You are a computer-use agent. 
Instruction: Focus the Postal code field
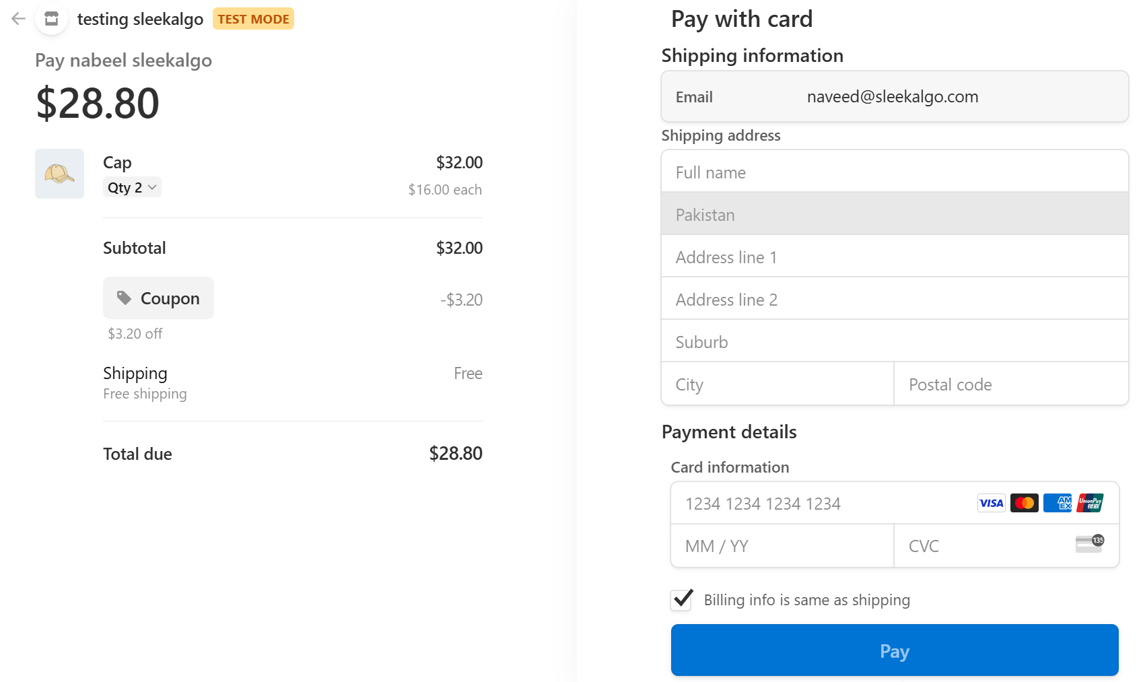coord(1011,384)
